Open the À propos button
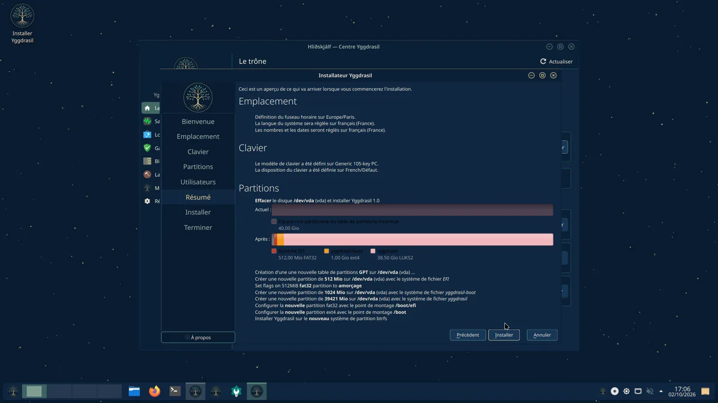Viewport: 718px width, 403px height. [198, 338]
